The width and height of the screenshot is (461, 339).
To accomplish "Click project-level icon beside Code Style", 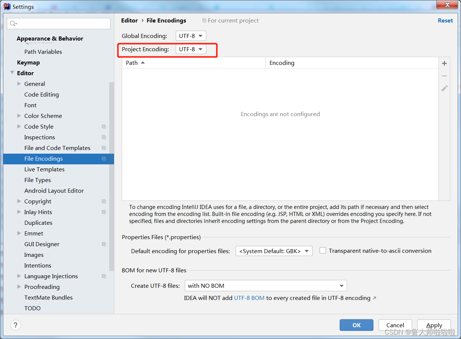I will [104, 126].
